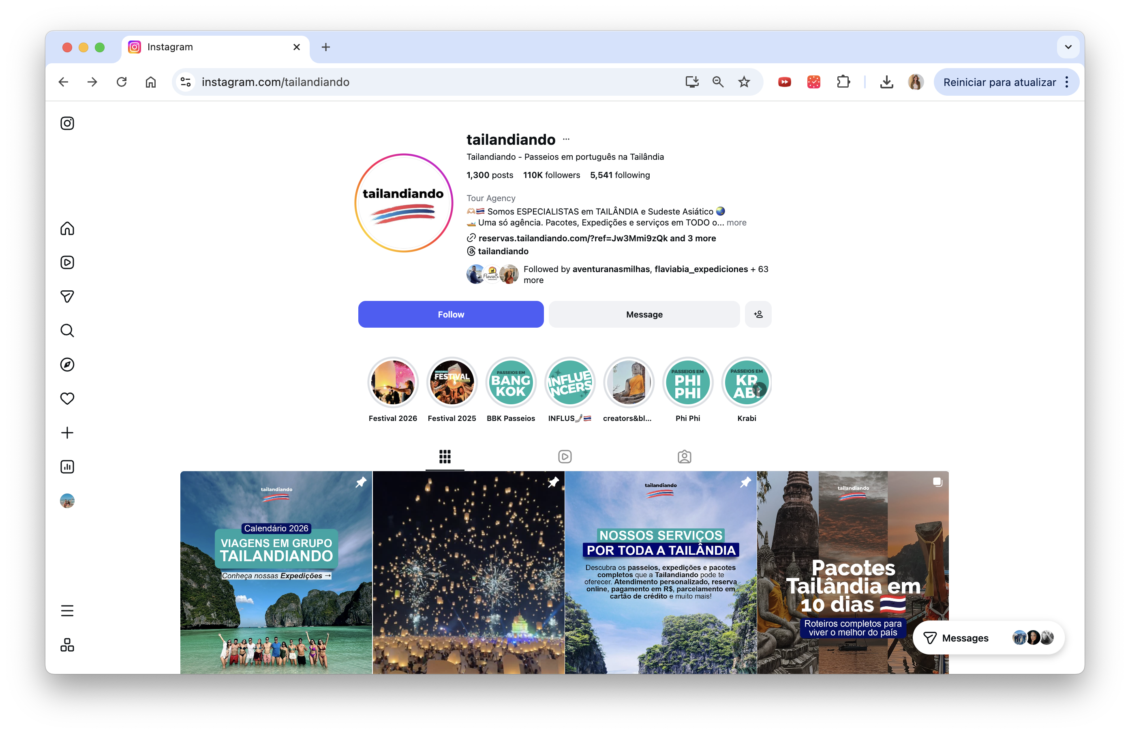Open Notifications heart icon

[67, 399]
